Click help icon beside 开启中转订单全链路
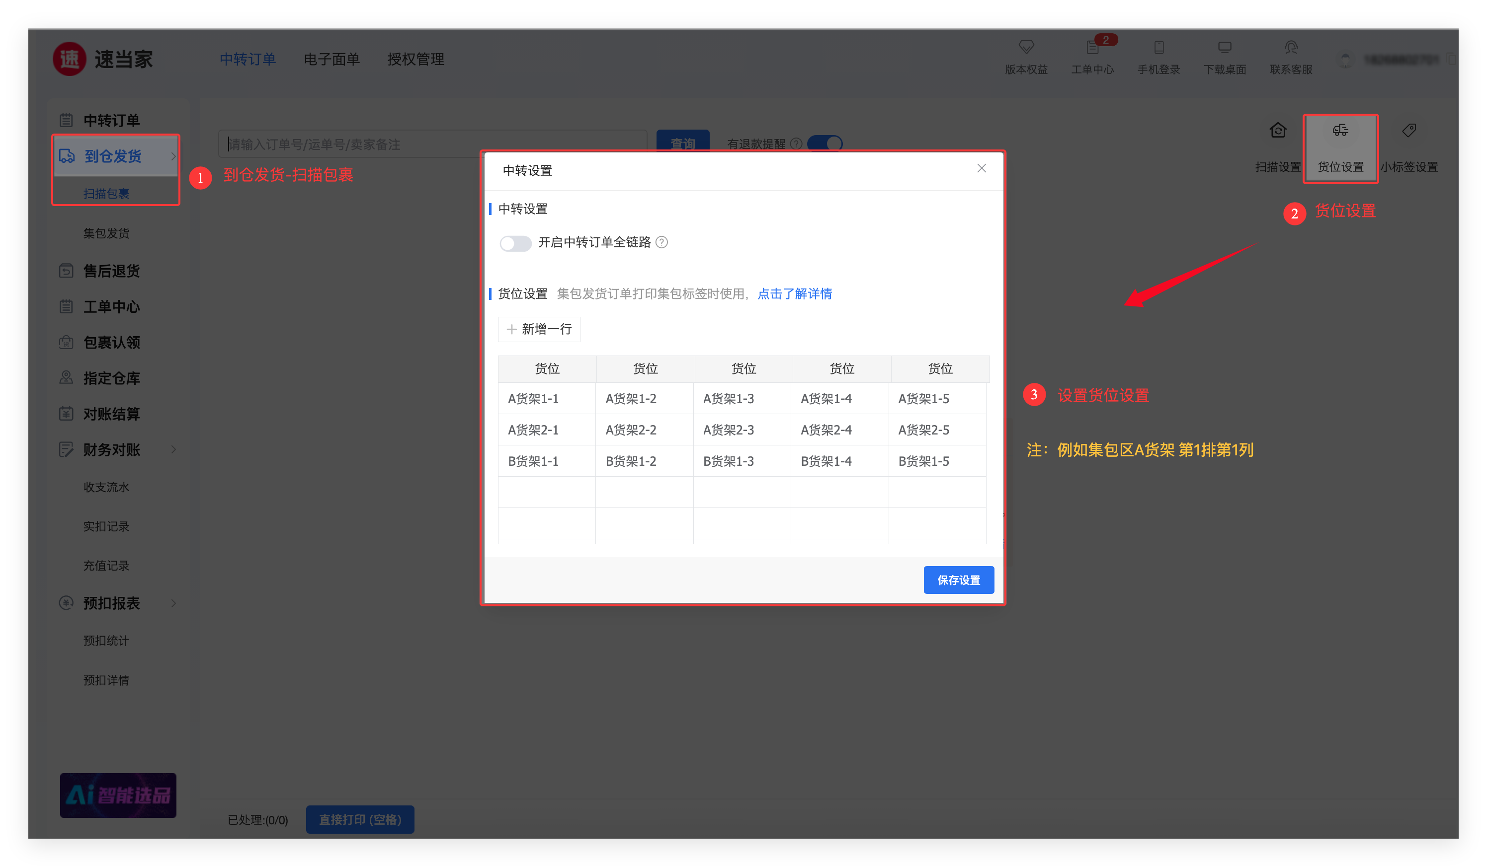This screenshot has height=867, width=1487. pyautogui.click(x=662, y=242)
